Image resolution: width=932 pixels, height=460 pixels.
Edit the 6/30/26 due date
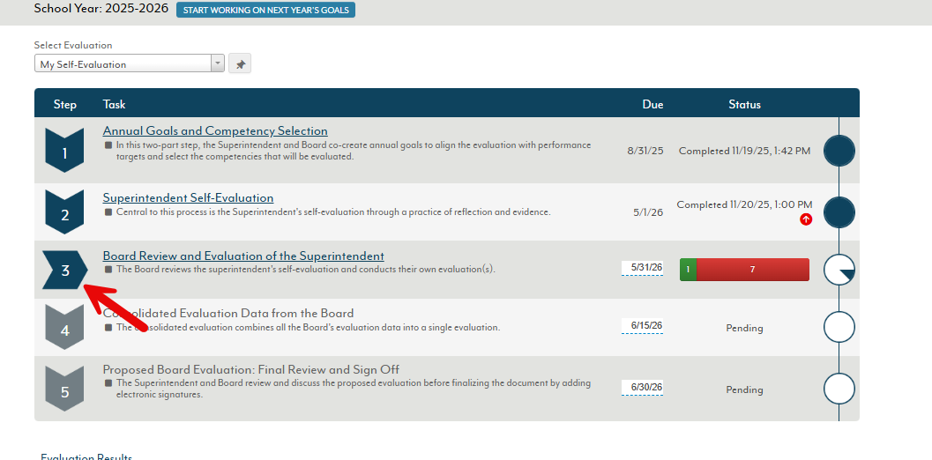pyautogui.click(x=642, y=388)
